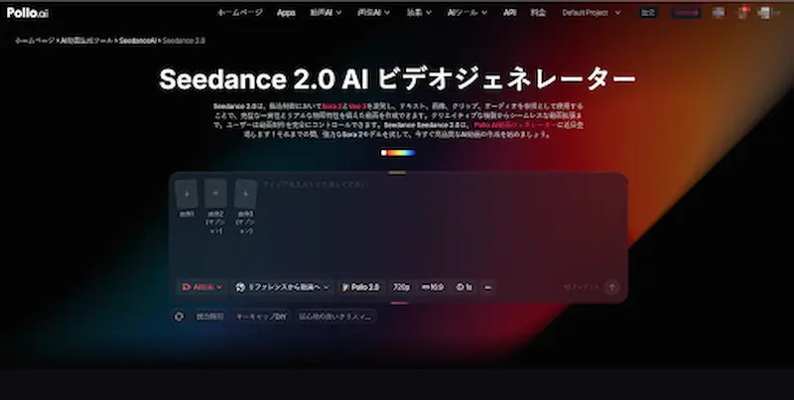Image resolution: width=794 pixels, height=400 pixels.
Task: Open the Pollo 2.0 model selector
Action: 361,287
